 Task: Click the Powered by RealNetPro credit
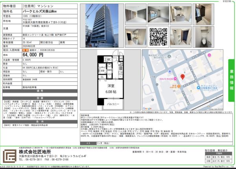219,167
